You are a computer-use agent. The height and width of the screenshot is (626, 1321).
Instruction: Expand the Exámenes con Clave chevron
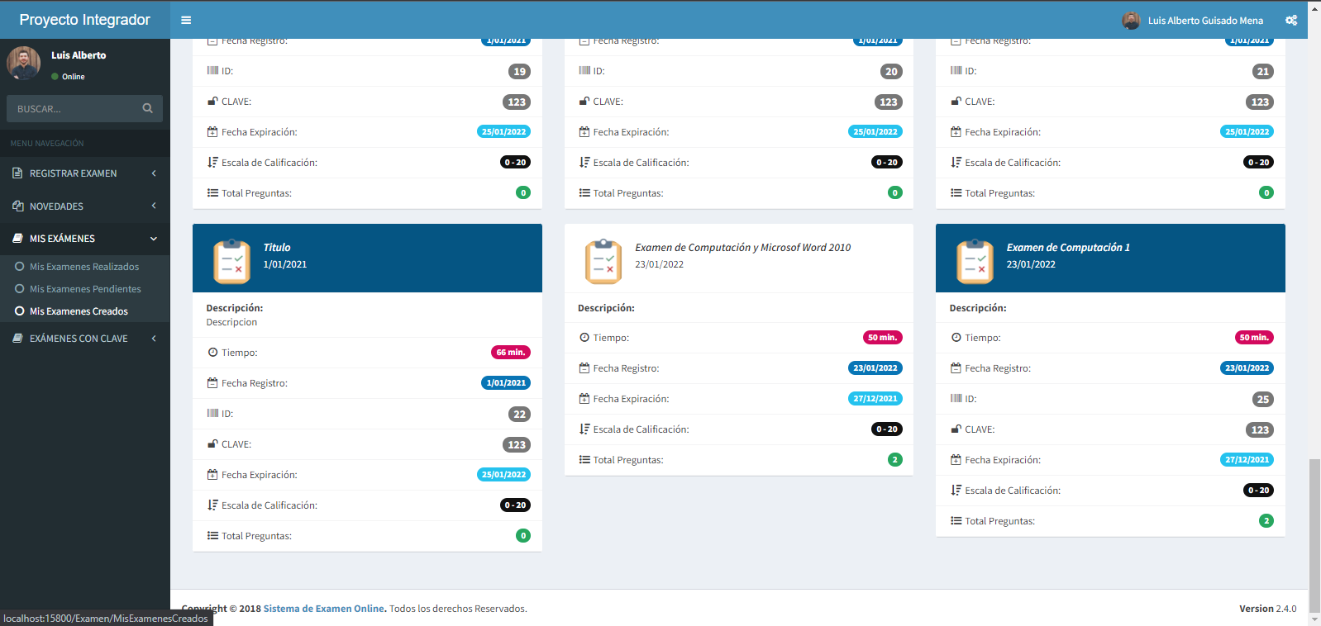pyautogui.click(x=154, y=339)
